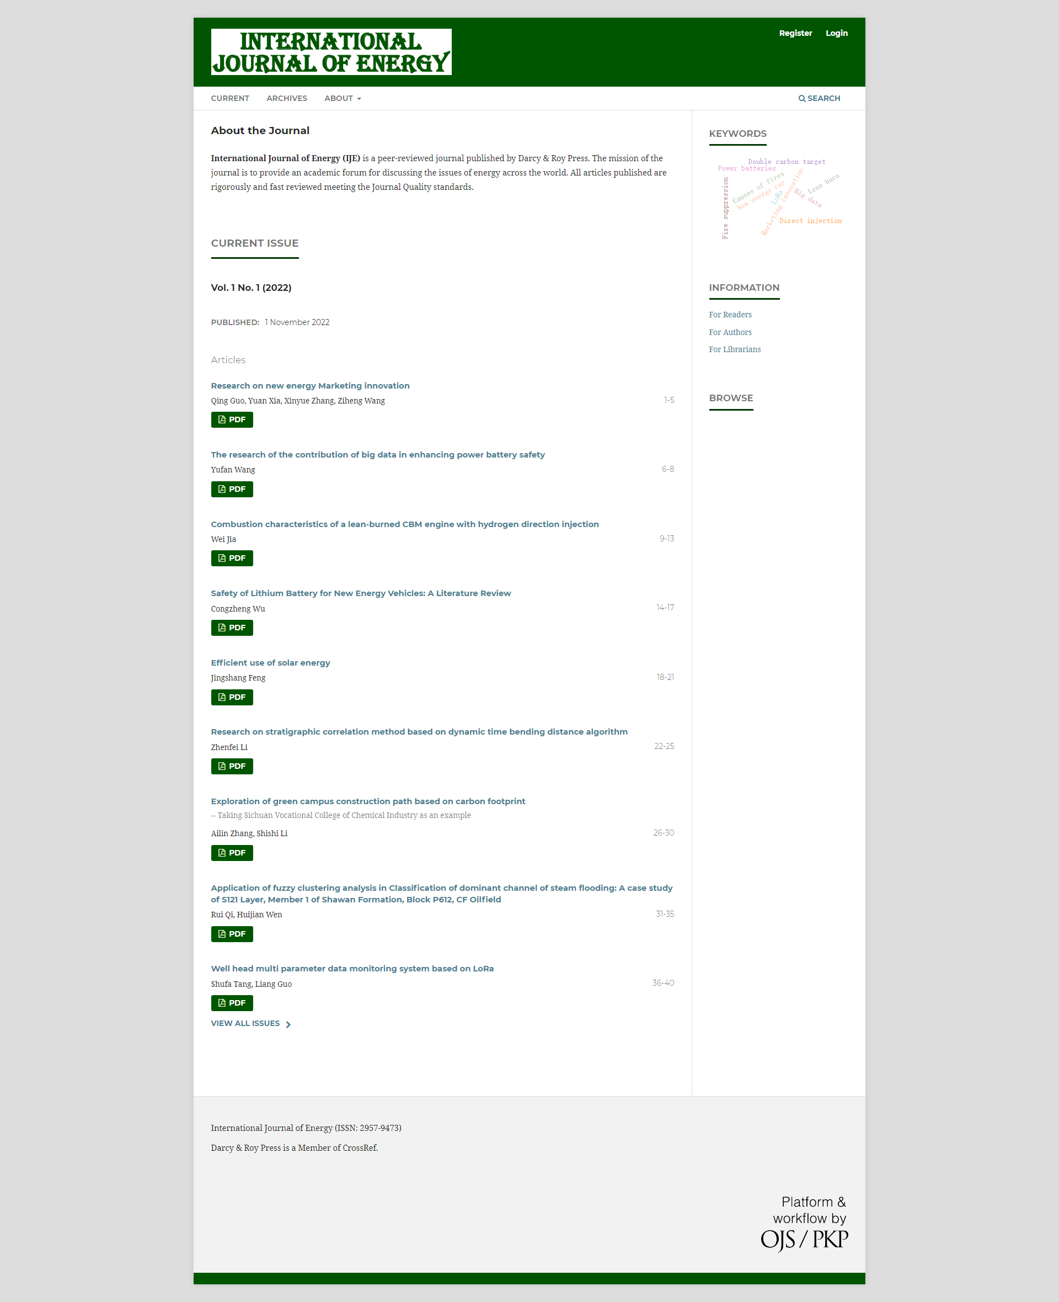This screenshot has width=1059, height=1302.
Task: Open PDF for stratigraphic correlation method article
Action: point(232,766)
